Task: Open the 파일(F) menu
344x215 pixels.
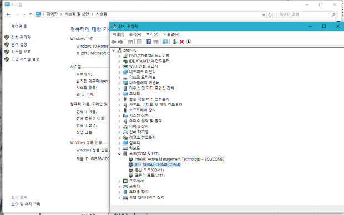Action: tap(119, 34)
